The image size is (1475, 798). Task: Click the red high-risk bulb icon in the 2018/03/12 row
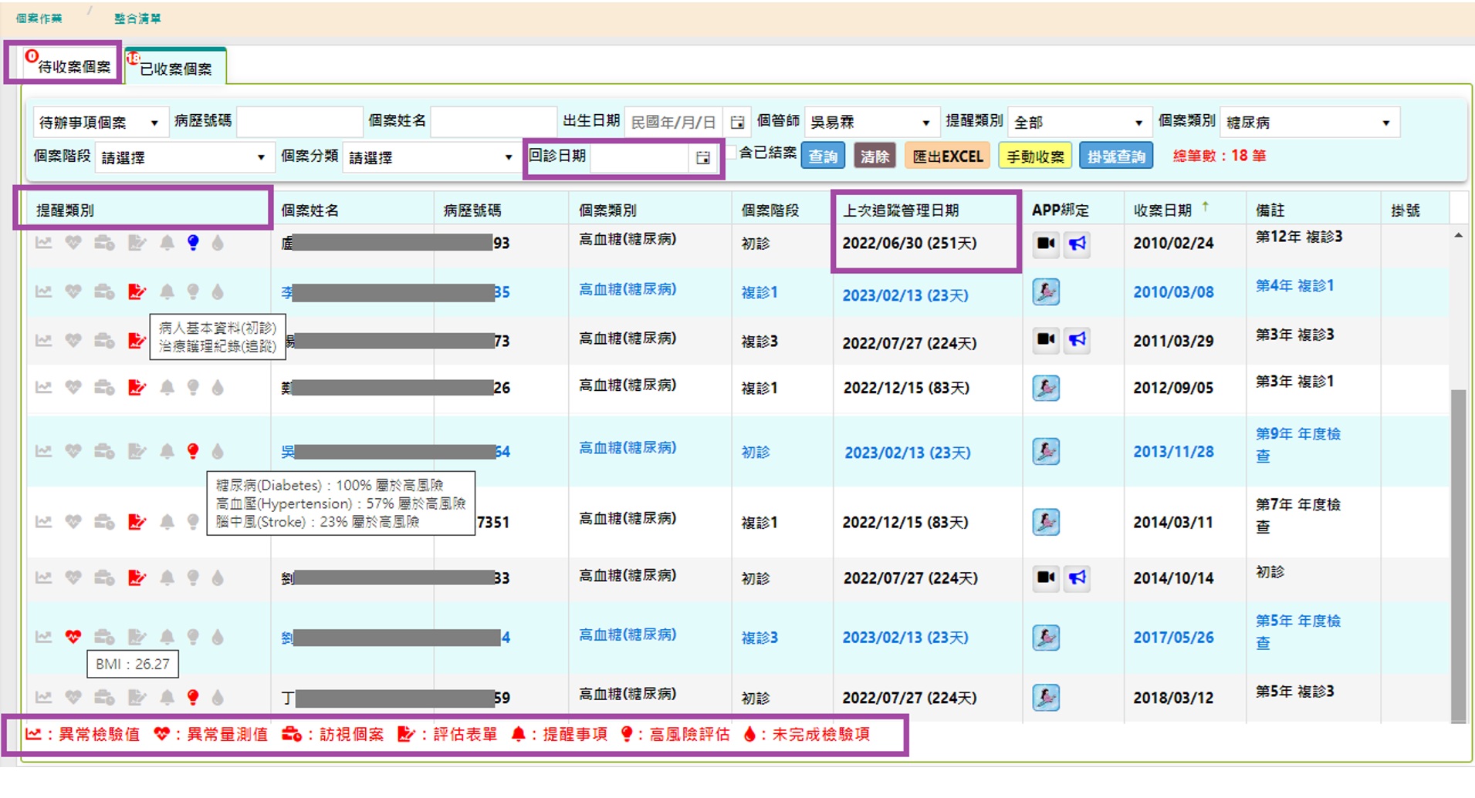pyautogui.click(x=193, y=697)
